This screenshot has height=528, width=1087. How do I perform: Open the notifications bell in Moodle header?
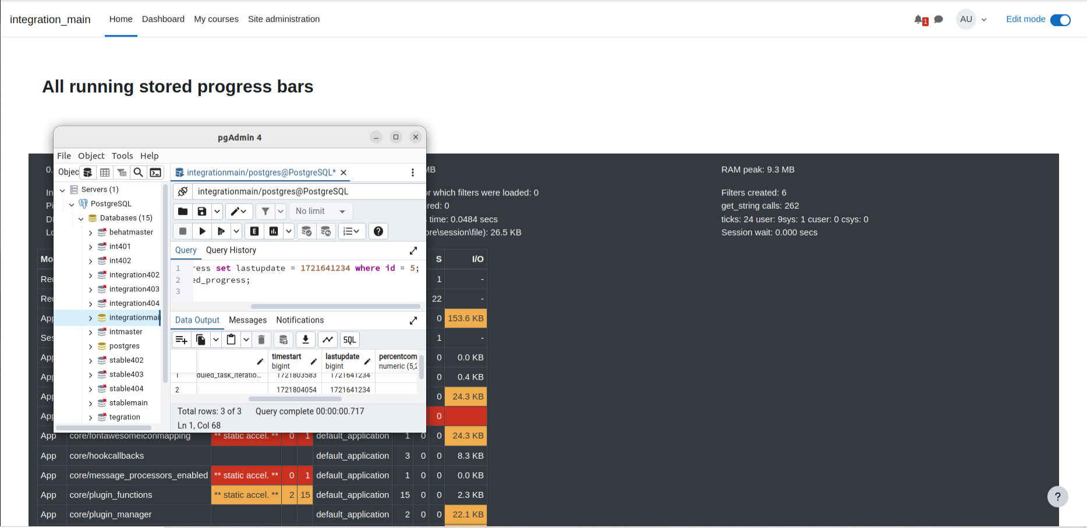[919, 19]
